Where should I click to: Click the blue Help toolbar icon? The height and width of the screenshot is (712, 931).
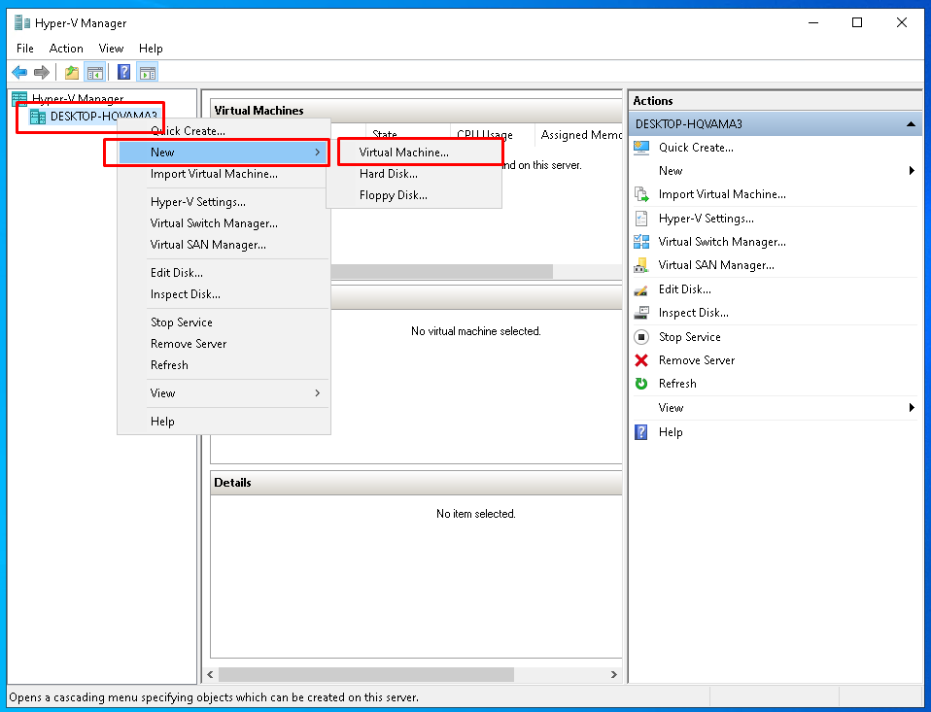(124, 73)
